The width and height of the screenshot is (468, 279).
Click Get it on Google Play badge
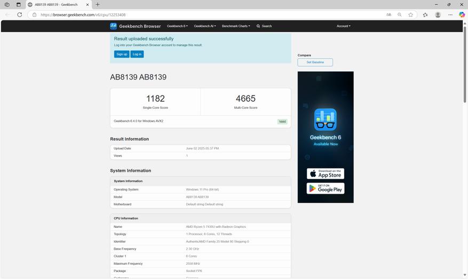click(326, 189)
